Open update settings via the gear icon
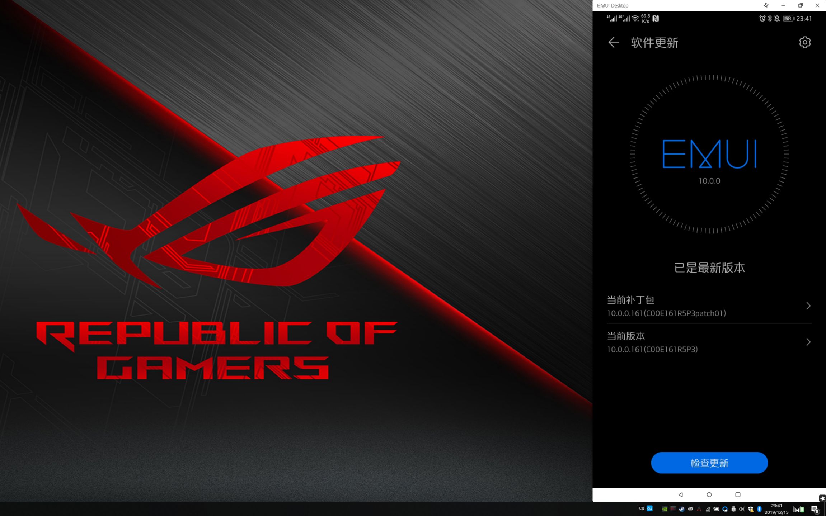 click(x=805, y=42)
